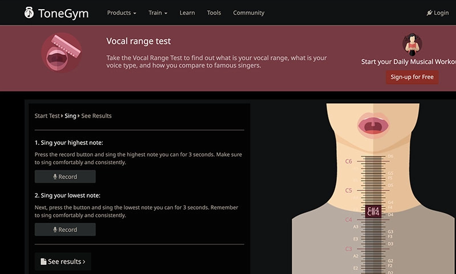Click the C5 label on the pitch ruler
Image resolution: width=456 pixels, height=274 pixels.
coord(349,190)
